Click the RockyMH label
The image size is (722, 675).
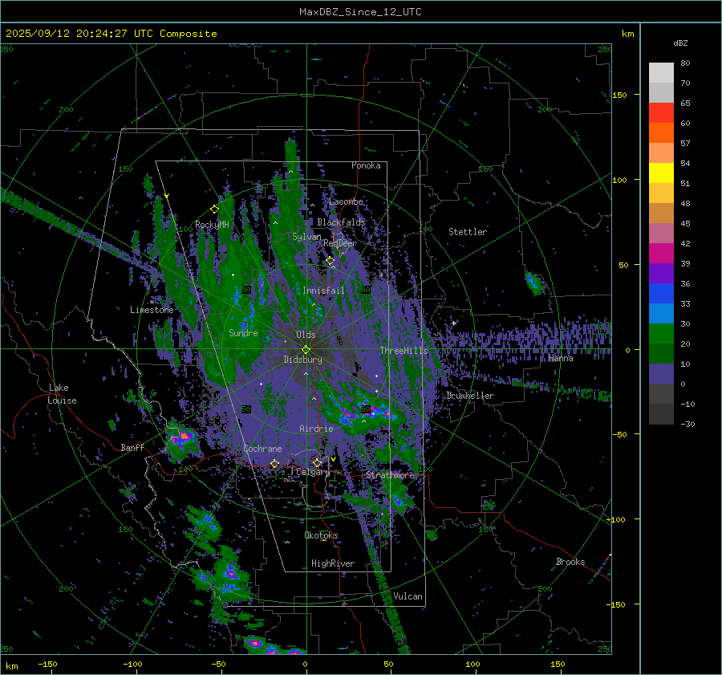click(x=212, y=225)
